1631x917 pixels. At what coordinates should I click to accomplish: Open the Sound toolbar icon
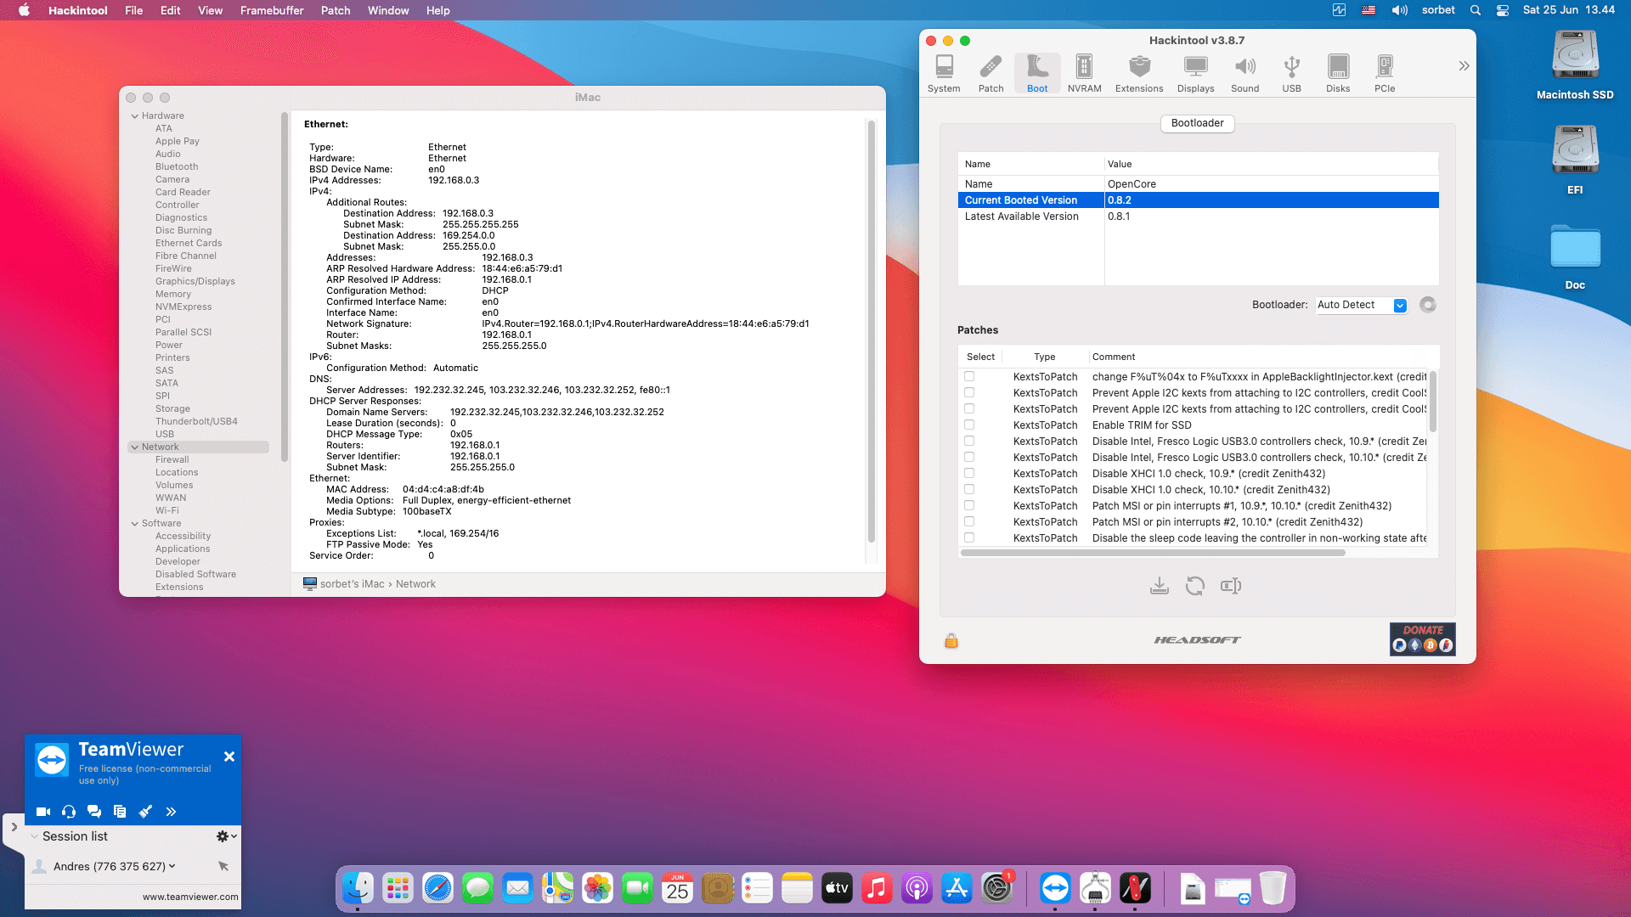[x=1244, y=73]
